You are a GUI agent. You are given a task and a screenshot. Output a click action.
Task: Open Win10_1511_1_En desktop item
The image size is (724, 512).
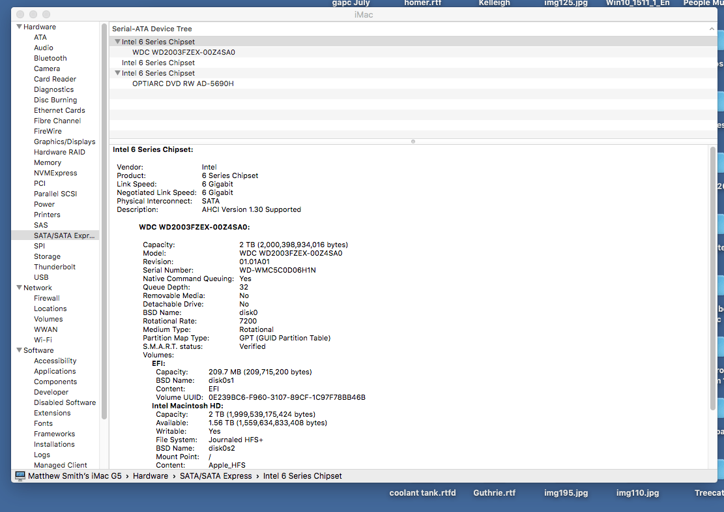coord(637,3)
